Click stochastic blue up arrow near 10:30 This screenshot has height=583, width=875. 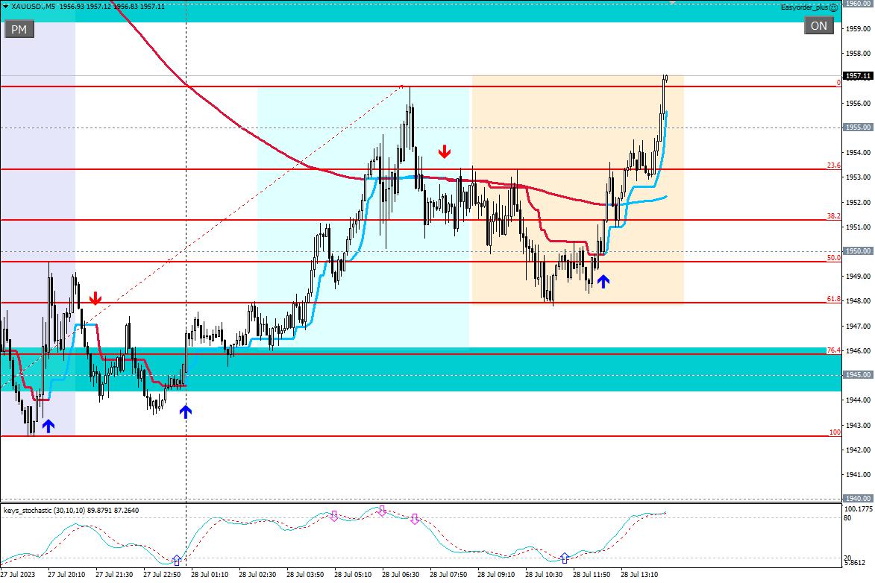click(x=565, y=557)
